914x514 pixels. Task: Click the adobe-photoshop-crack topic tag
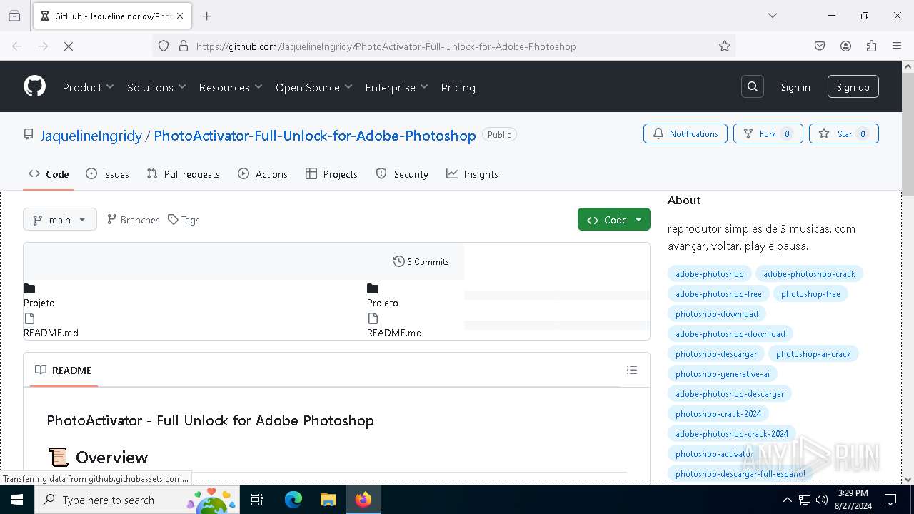[809, 274]
